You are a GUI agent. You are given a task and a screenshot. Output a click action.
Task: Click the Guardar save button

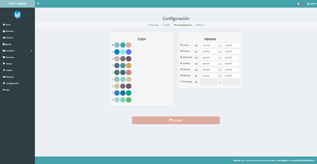tap(176, 120)
